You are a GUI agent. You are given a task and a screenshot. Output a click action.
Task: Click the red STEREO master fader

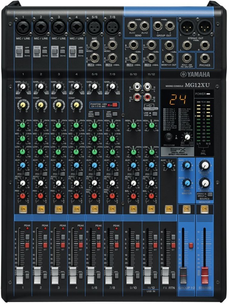(x=204, y=271)
